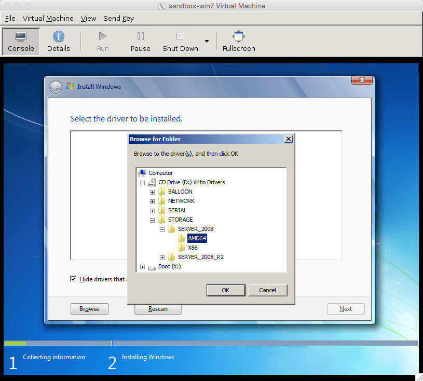Cancel the Browse for Folder dialog
423x381 pixels.
pos(268,290)
